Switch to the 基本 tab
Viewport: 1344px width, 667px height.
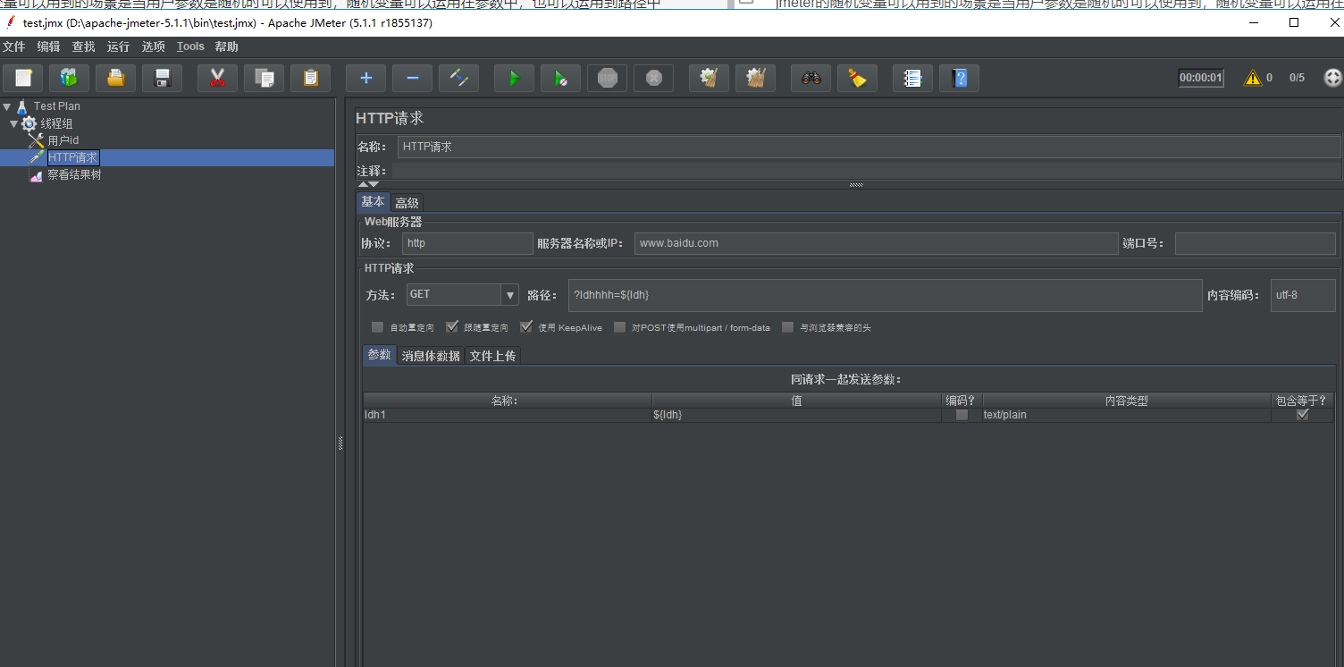374,202
